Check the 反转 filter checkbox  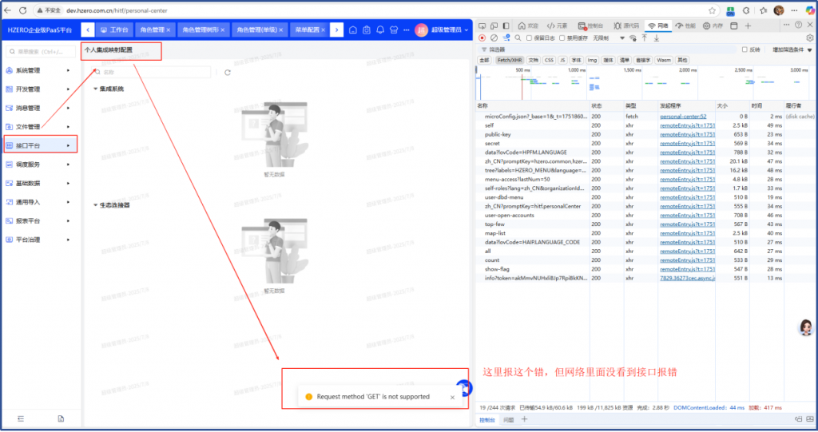745,50
